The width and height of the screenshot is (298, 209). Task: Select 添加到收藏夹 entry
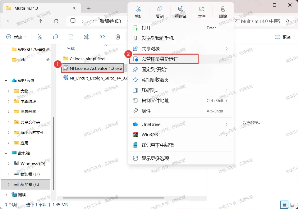click(x=180, y=80)
